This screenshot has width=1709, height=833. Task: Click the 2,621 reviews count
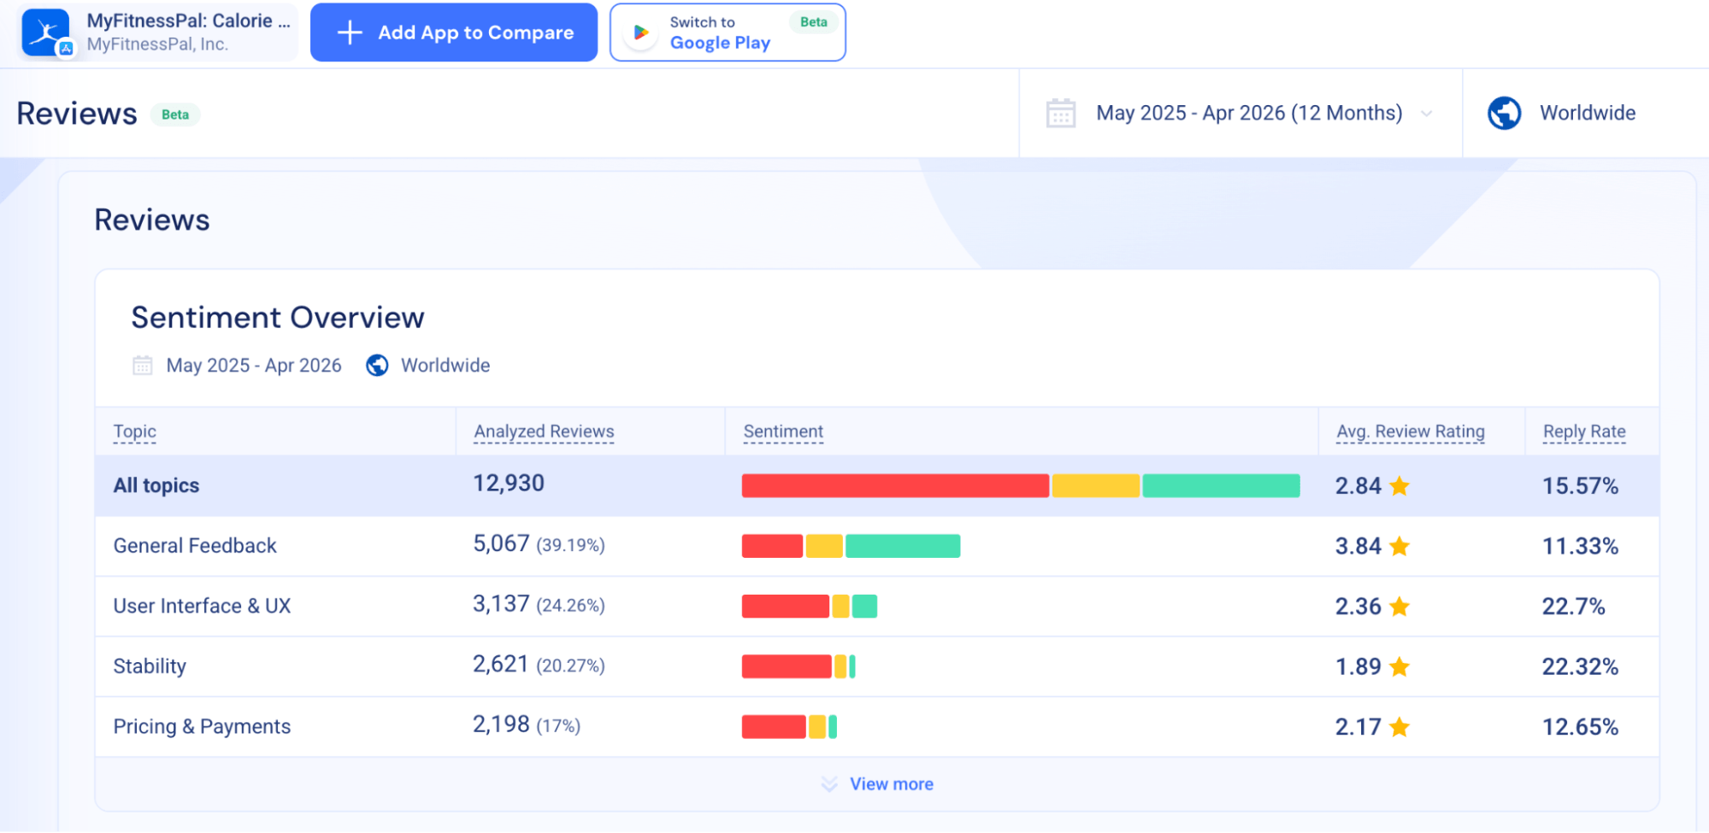(502, 665)
